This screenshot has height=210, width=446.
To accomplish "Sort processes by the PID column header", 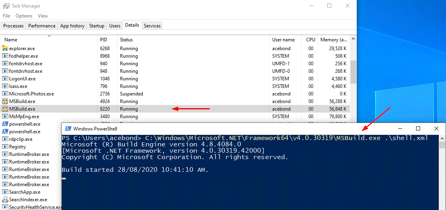I will click(x=108, y=40).
